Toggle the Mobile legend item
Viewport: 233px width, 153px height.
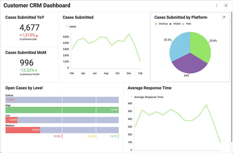[175, 24]
